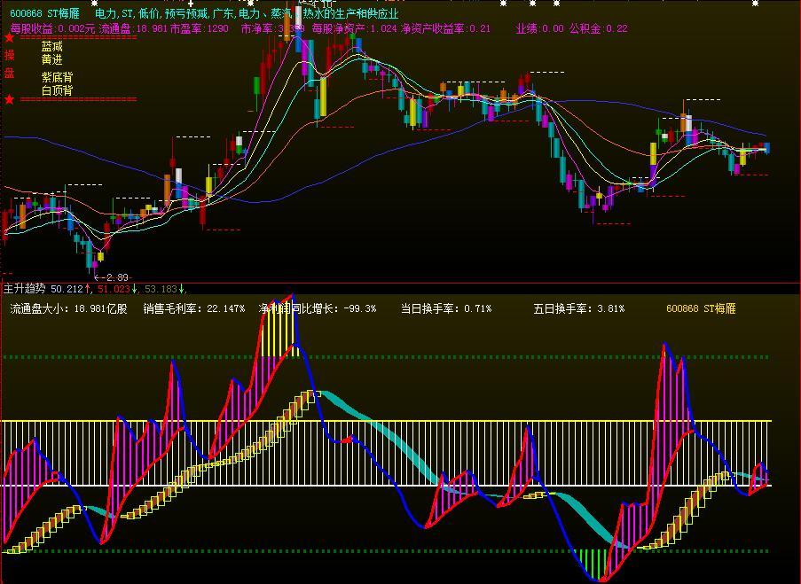Click the green bars at indicator bottom
Viewport: 801px width, 584px height.
595,563
